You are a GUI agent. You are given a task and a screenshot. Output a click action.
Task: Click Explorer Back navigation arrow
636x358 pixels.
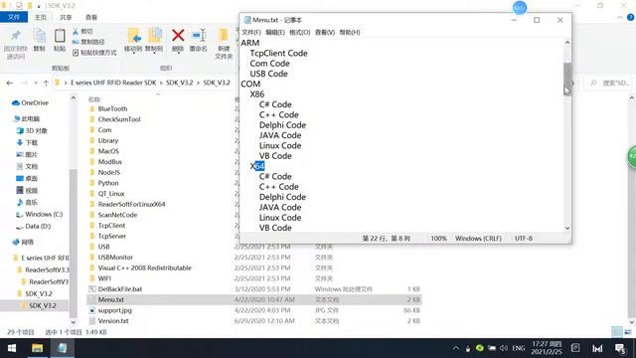coord(10,83)
